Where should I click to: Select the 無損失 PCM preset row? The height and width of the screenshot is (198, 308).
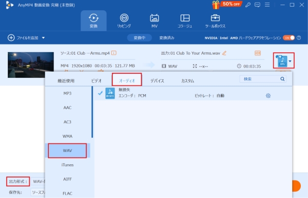[193, 93]
